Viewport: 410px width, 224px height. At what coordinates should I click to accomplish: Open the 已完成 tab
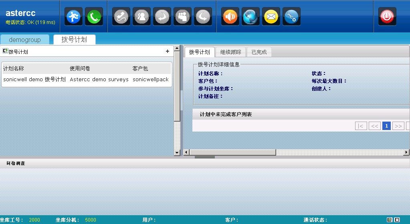coord(259,52)
